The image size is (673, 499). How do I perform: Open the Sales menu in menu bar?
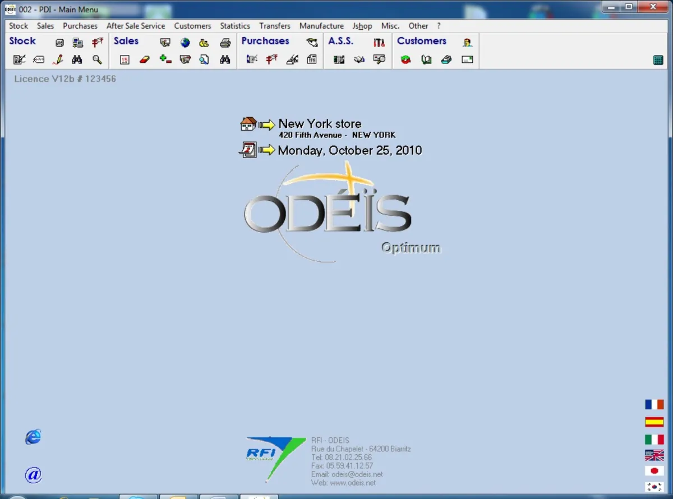pyautogui.click(x=45, y=26)
